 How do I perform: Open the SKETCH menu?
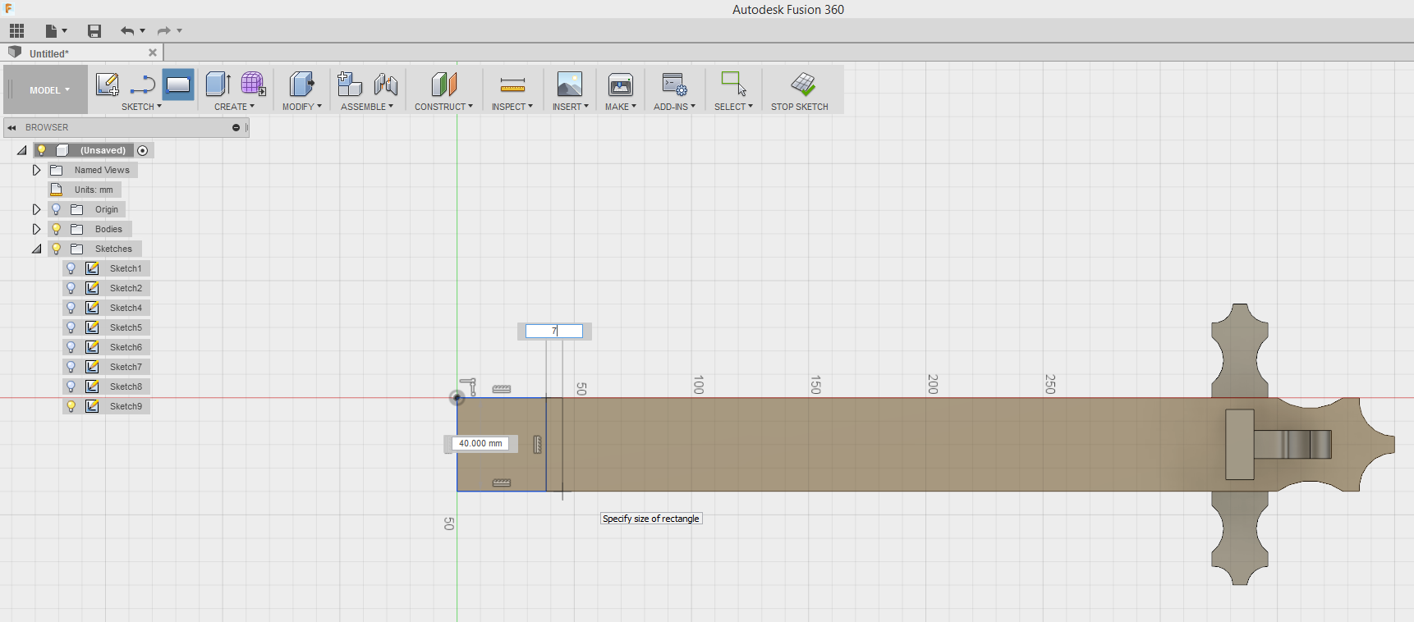[x=141, y=107]
